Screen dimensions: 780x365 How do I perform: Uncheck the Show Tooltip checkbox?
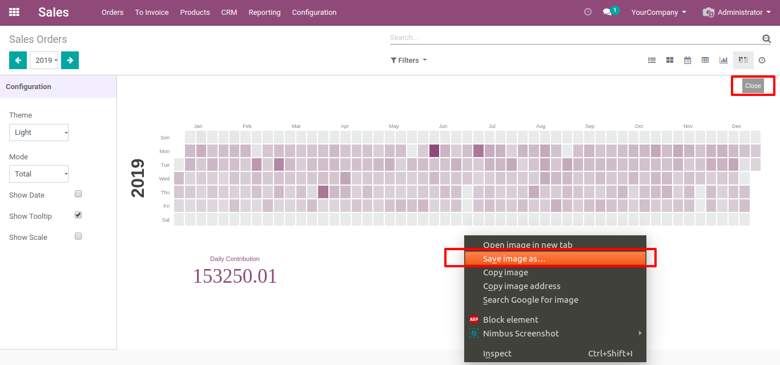tap(78, 215)
